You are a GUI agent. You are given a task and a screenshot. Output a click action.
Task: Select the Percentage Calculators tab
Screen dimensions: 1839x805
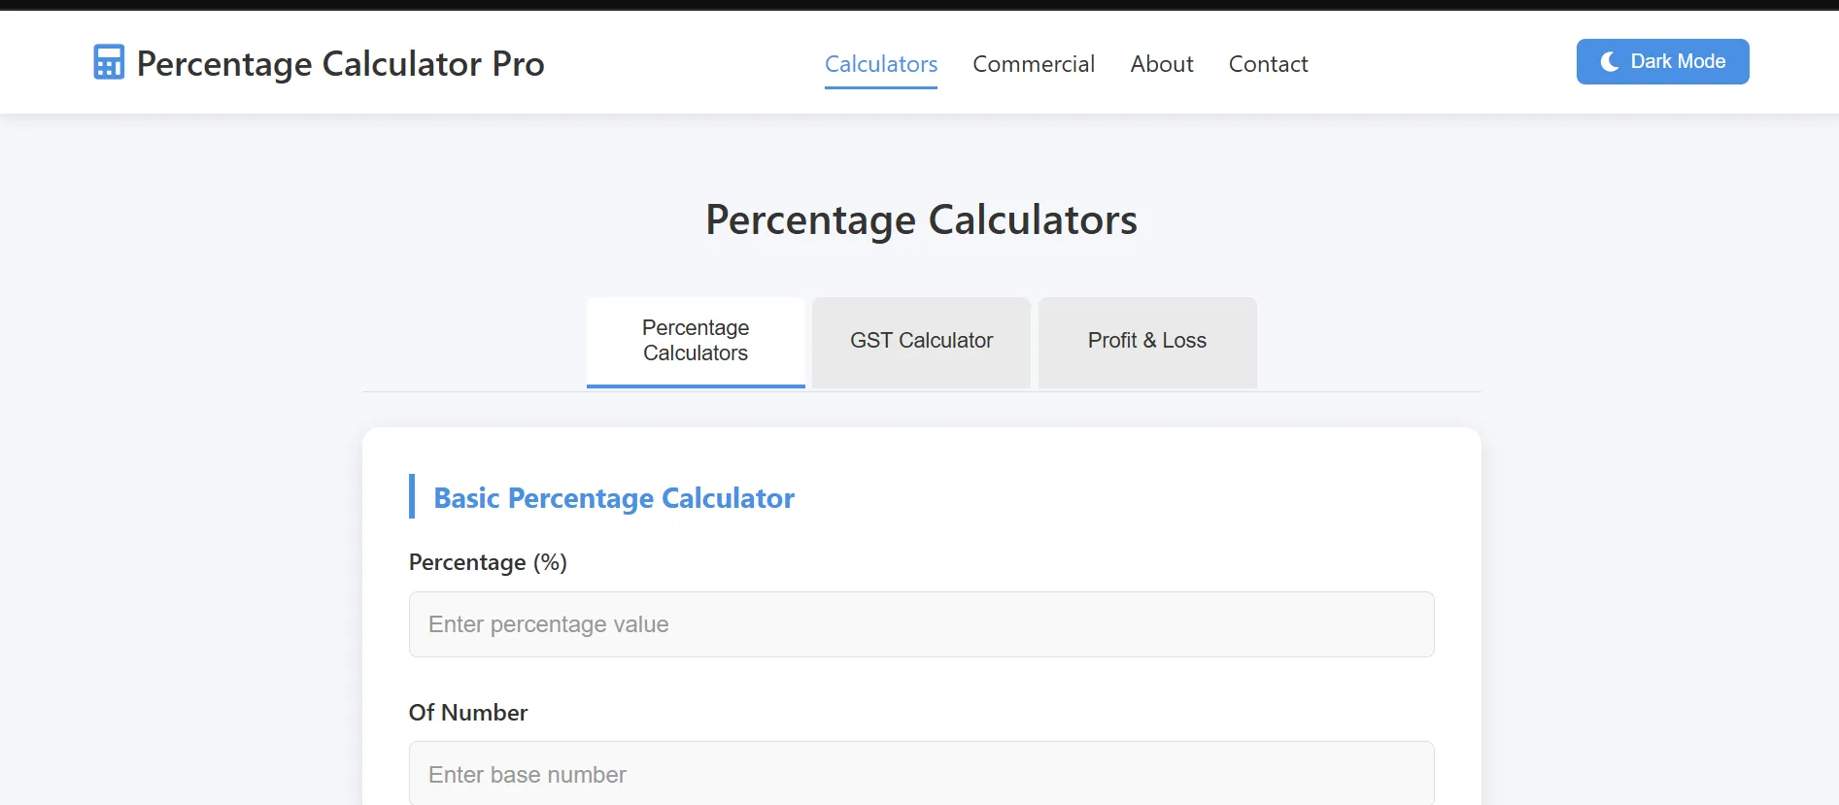pyautogui.click(x=696, y=342)
